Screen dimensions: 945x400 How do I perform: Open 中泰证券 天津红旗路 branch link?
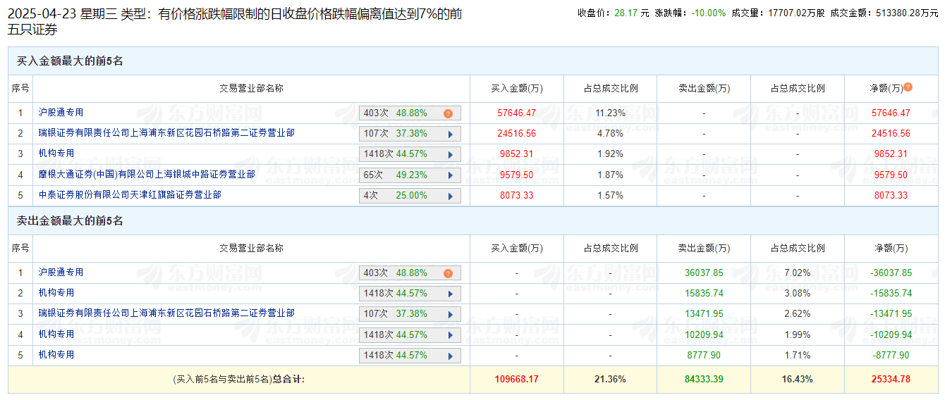click(129, 194)
